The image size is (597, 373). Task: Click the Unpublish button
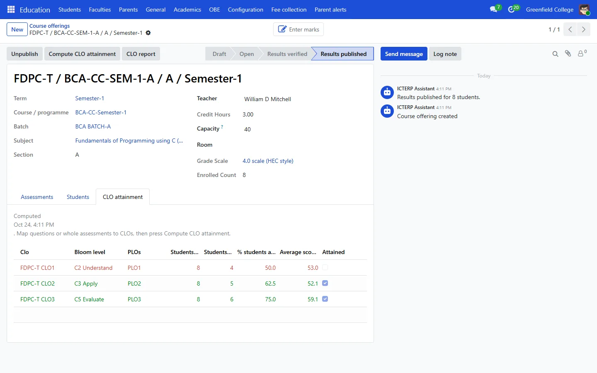coord(24,54)
